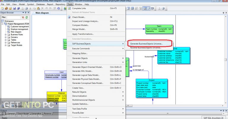Click the Delete X toolbar icon
228x119 pixels.
coord(42,8)
